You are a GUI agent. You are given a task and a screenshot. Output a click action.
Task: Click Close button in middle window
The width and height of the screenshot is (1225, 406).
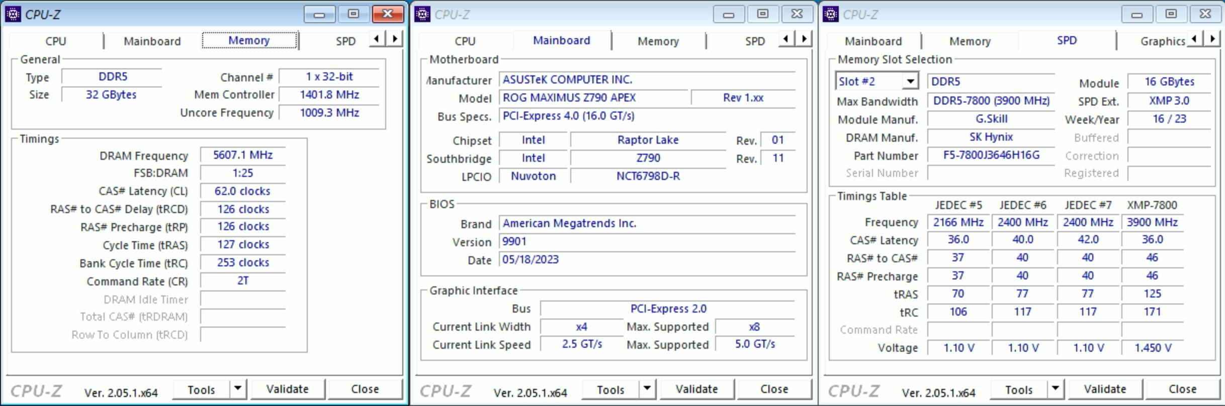click(774, 389)
